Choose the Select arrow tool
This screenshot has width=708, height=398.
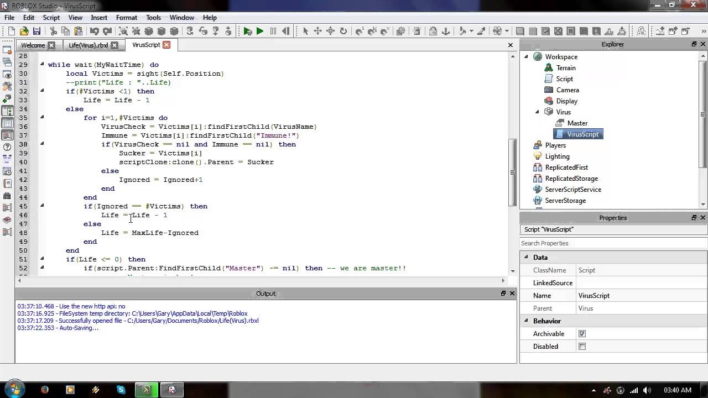tap(305, 32)
